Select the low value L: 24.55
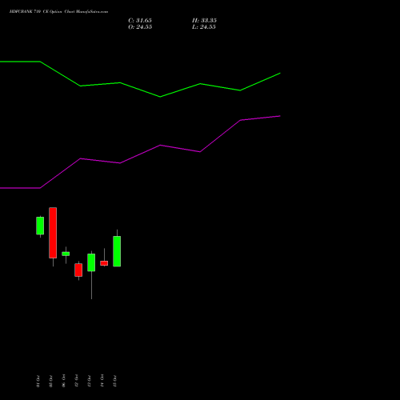The width and height of the screenshot is (400, 400). tap(204, 27)
